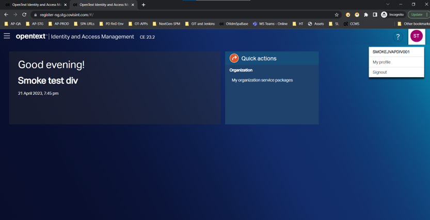This screenshot has width=430, height=220.
Task: Toggle the browser side panel icon
Action: point(375,15)
